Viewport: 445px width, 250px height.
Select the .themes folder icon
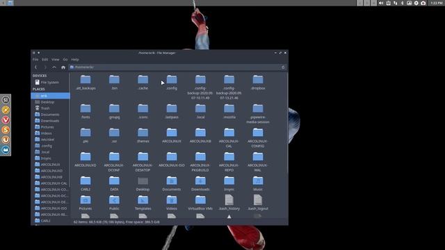143,133
